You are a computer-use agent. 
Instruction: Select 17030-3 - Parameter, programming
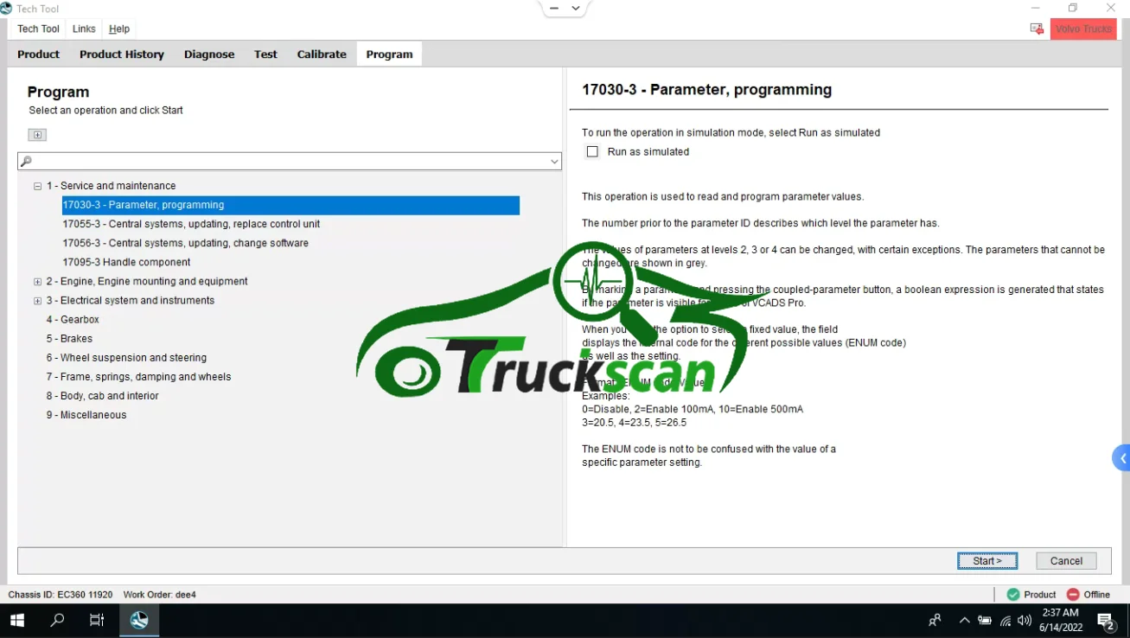point(290,206)
